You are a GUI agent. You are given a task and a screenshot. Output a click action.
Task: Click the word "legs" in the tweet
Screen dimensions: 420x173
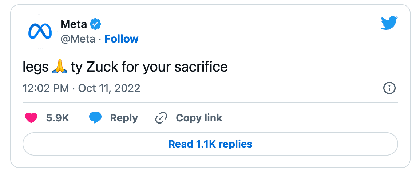click(36, 68)
